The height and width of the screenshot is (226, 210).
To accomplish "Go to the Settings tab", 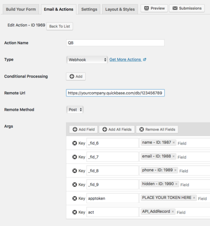I will pyautogui.click(x=89, y=9).
